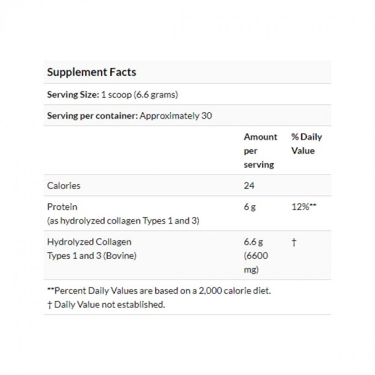Click the Daily Value not established footnote

(x=106, y=305)
